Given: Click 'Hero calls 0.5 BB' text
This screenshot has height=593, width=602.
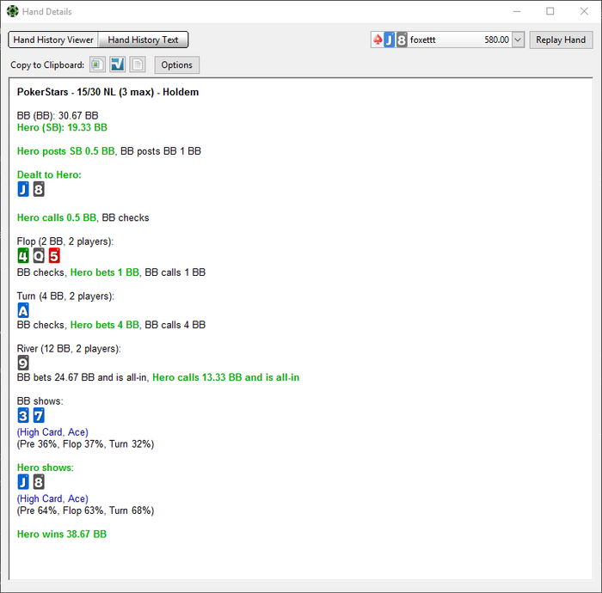Looking at the screenshot, I should (57, 218).
